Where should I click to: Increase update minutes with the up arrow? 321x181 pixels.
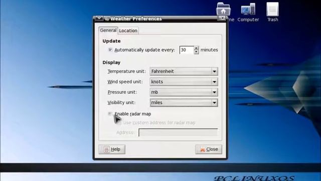196,48
